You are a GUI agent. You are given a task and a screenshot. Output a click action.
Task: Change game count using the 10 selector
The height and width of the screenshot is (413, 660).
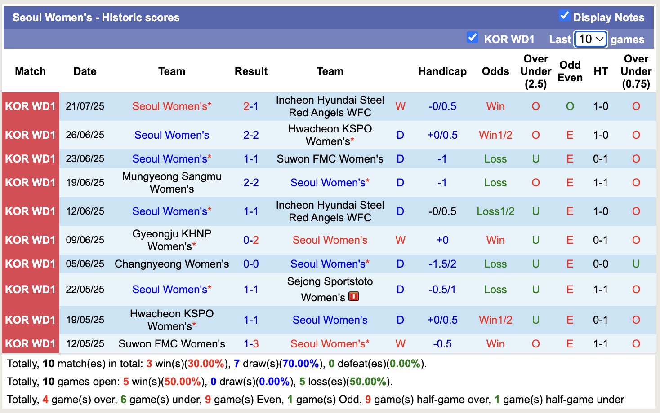tap(590, 40)
